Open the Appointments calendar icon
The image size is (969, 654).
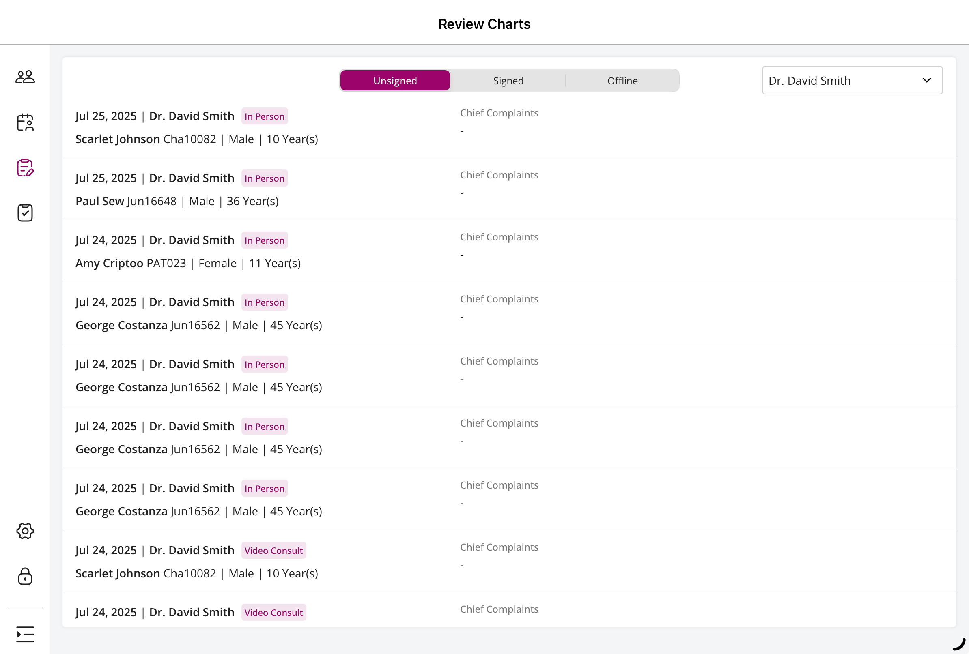click(x=25, y=122)
